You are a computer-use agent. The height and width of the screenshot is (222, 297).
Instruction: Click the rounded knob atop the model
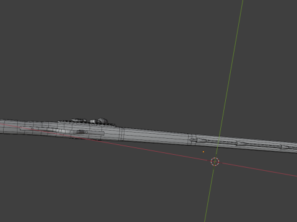103,121
